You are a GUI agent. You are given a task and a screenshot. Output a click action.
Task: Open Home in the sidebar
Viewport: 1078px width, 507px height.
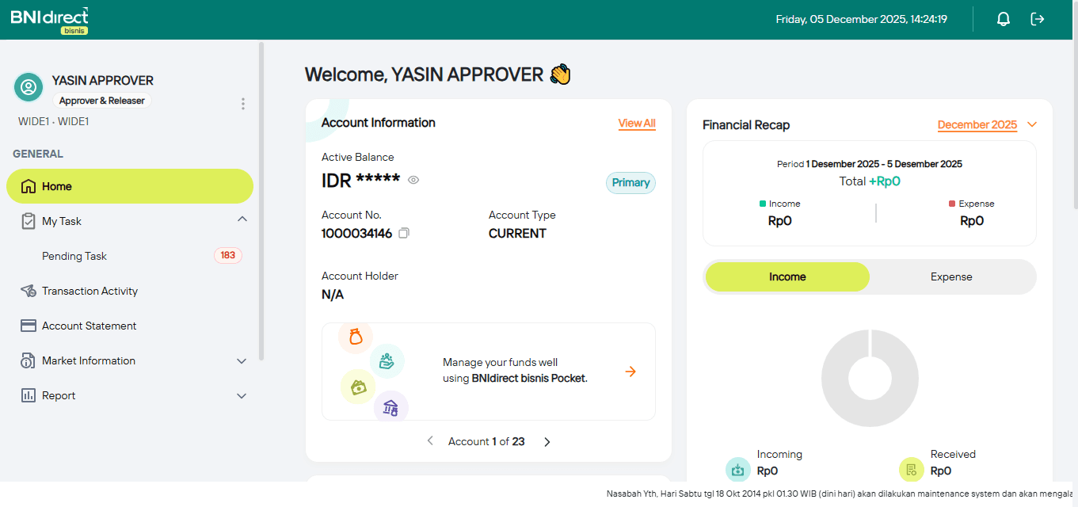coord(130,186)
